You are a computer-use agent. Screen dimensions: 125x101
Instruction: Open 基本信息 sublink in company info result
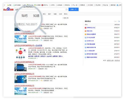(31, 56)
